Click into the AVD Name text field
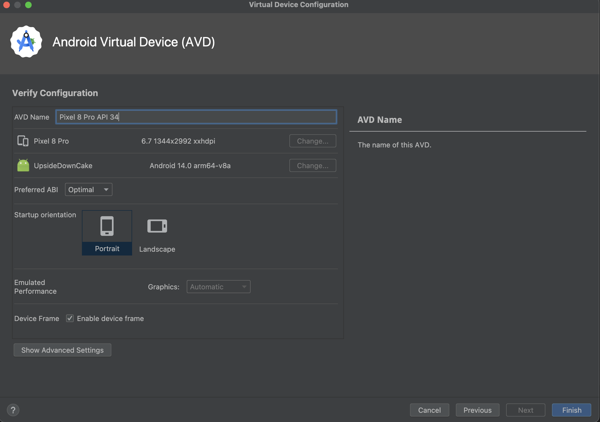Image resolution: width=600 pixels, height=422 pixels. coord(196,117)
